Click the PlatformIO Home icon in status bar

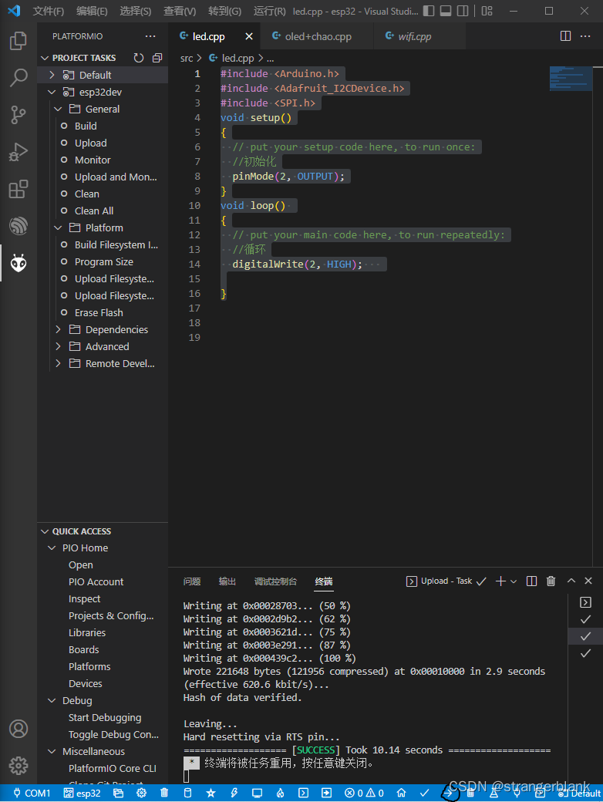click(x=401, y=792)
